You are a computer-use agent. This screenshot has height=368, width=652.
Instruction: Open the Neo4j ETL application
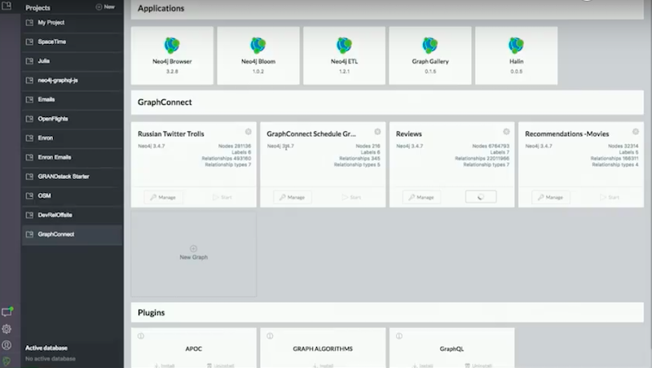point(344,55)
